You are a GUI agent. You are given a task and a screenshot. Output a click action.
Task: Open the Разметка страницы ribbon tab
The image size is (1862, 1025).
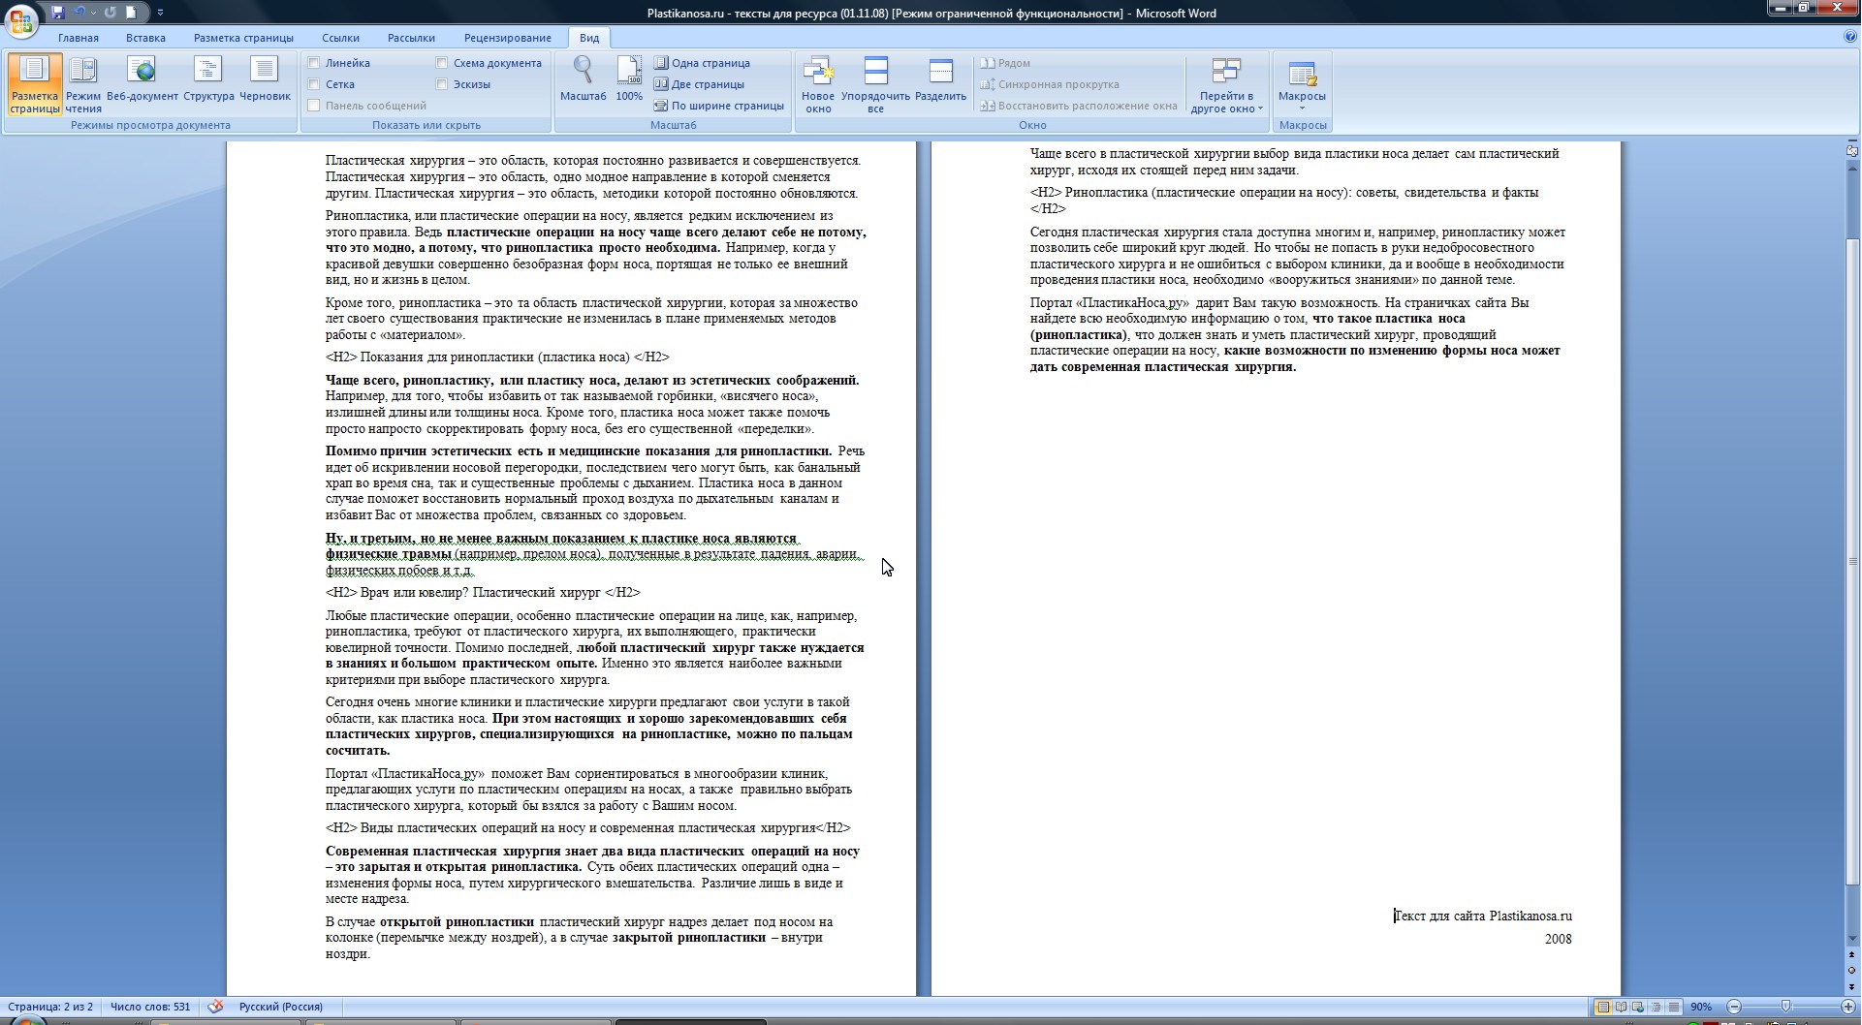[x=243, y=38]
